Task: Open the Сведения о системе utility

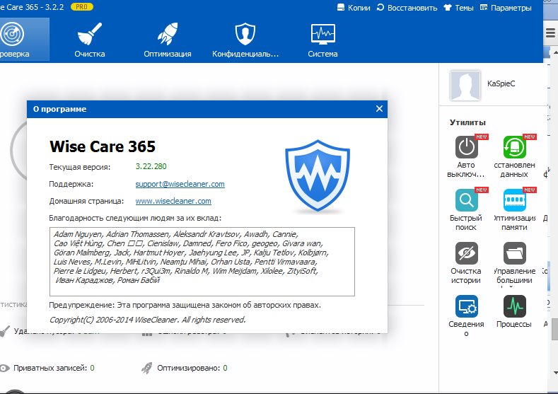Action: click(466, 307)
